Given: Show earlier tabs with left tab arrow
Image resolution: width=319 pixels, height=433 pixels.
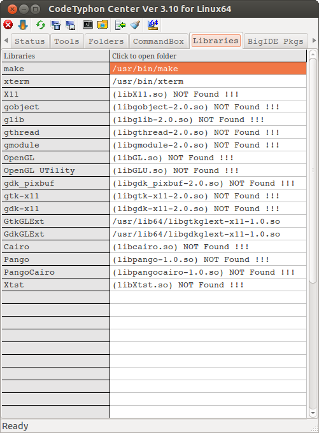Looking at the screenshot, I should click(x=6, y=40).
